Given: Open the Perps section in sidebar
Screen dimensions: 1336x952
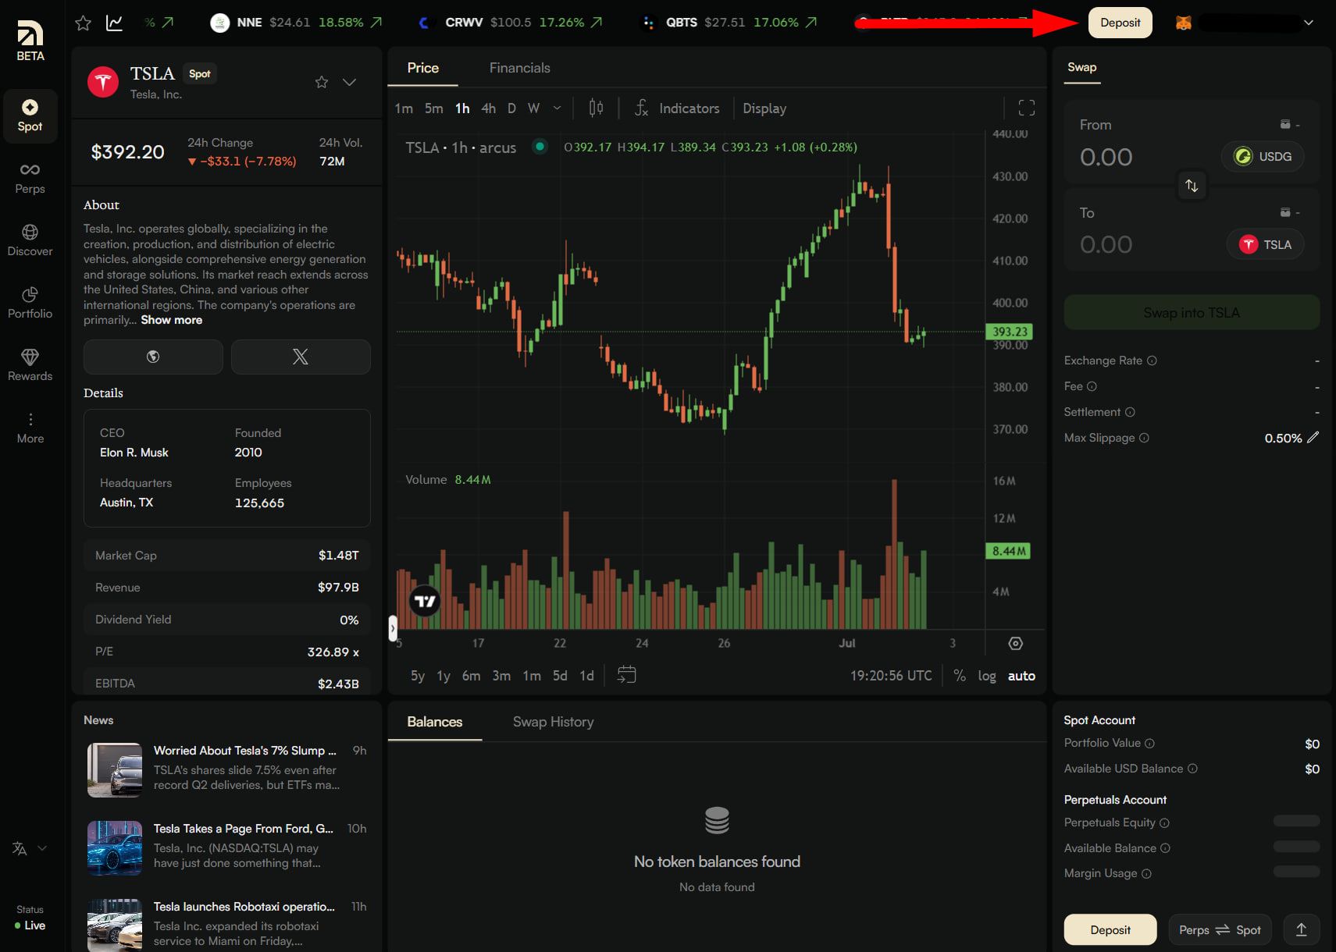Looking at the screenshot, I should click(x=30, y=178).
